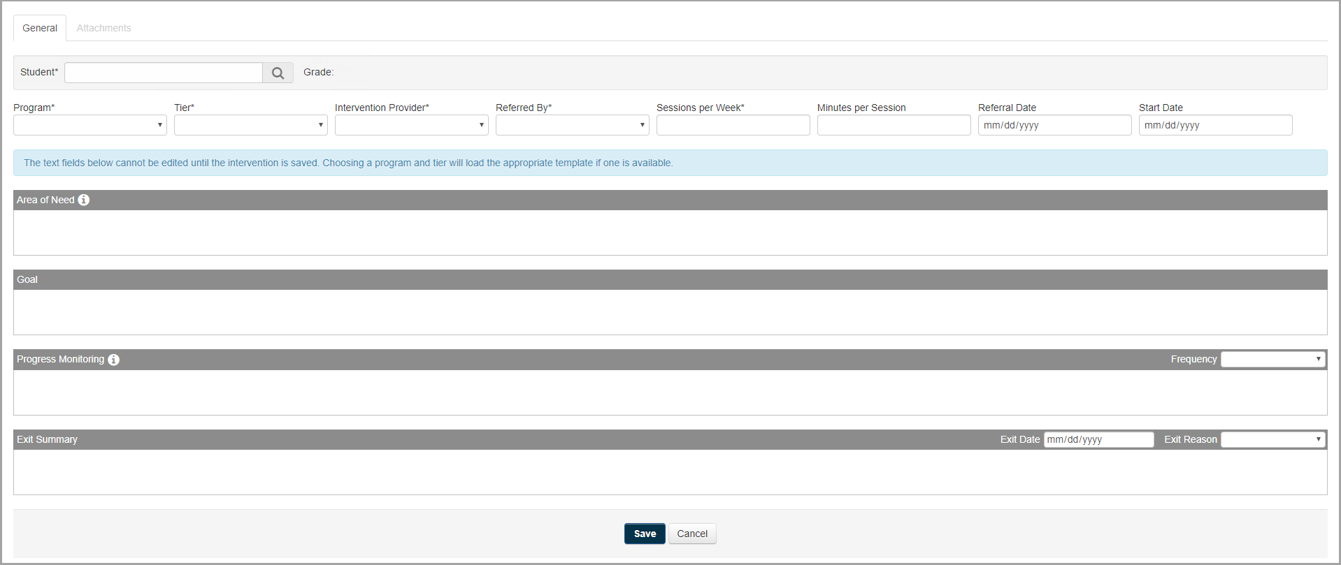
Task: Focus the Student name input field
Action: point(164,73)
